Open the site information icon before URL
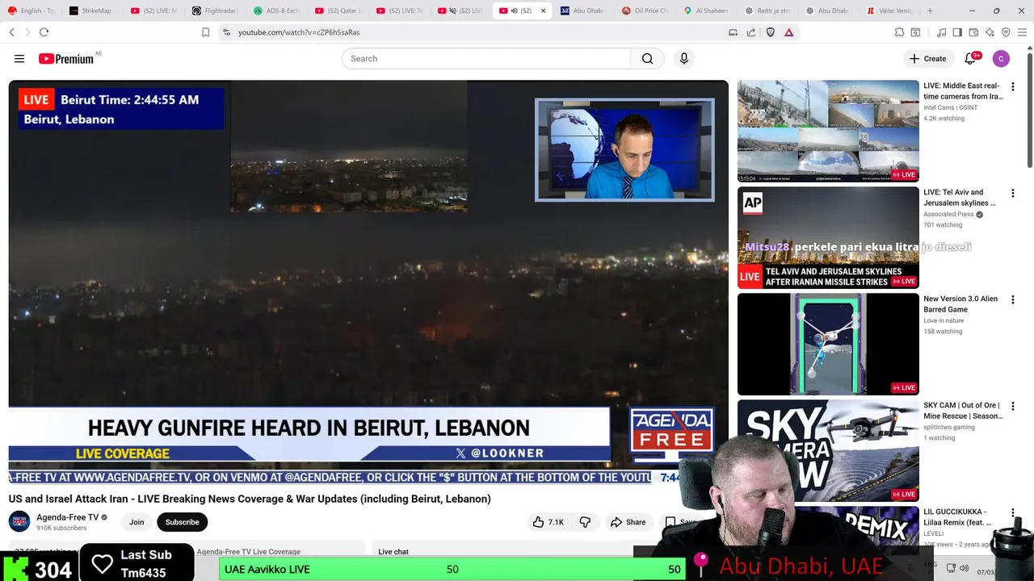 226,32
